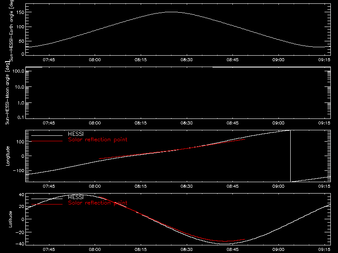Click the 0.1 tick label on Moon angle plot
Image resolution: width=338 pixels, height=253 pixels.
point(21,117)
